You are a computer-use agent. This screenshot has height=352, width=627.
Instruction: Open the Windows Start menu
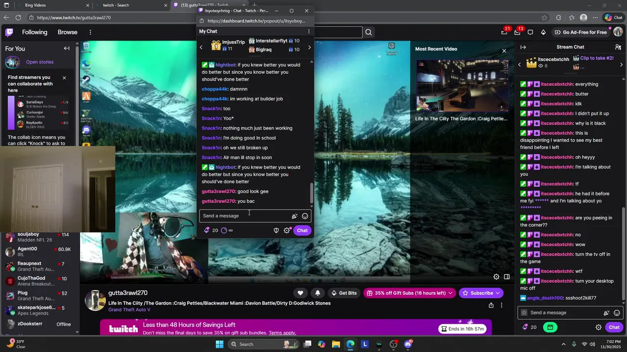coord(219,344)
